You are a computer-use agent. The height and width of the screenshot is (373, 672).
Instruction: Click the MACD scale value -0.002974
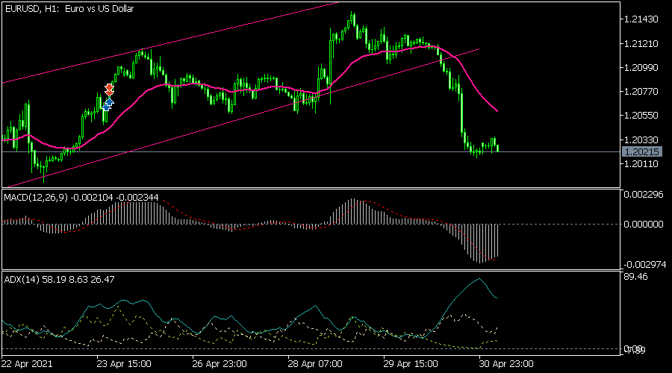point(644,264)
